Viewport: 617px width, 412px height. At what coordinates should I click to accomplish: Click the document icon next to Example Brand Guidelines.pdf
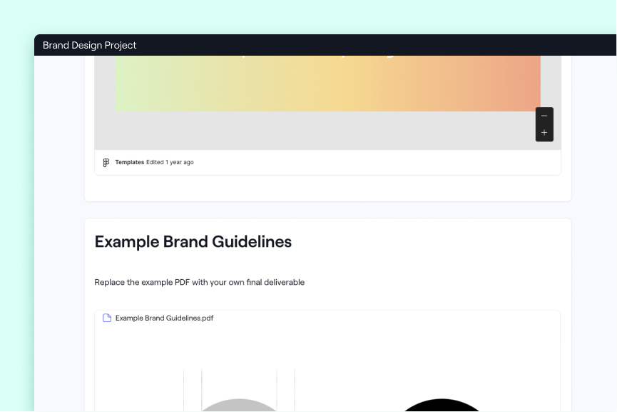point(106,318)
